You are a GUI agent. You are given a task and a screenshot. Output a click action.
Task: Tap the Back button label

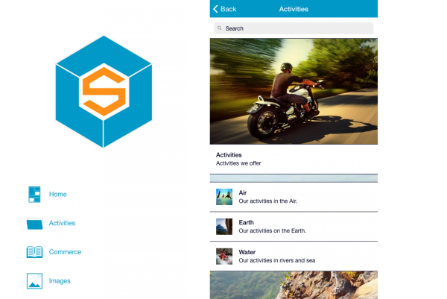229,9
